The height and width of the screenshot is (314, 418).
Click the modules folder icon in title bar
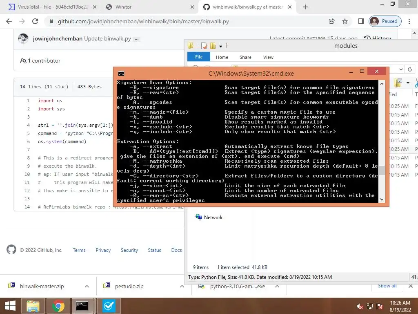tap(191, 46)
